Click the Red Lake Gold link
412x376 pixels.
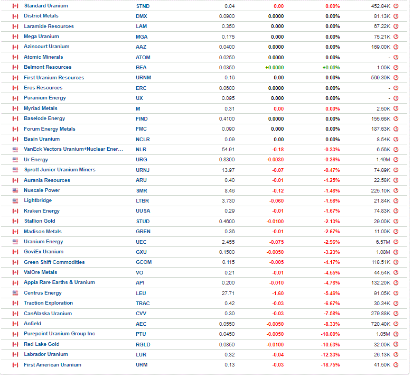[x=42, y=344]
